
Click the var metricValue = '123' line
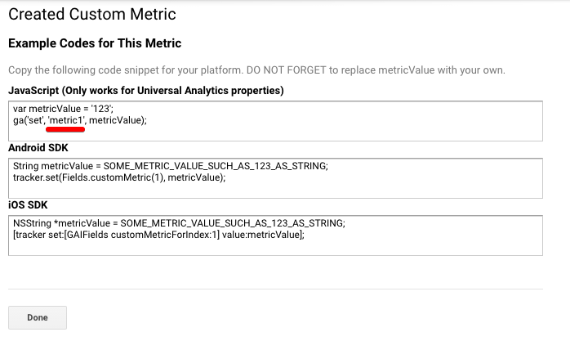63,109
